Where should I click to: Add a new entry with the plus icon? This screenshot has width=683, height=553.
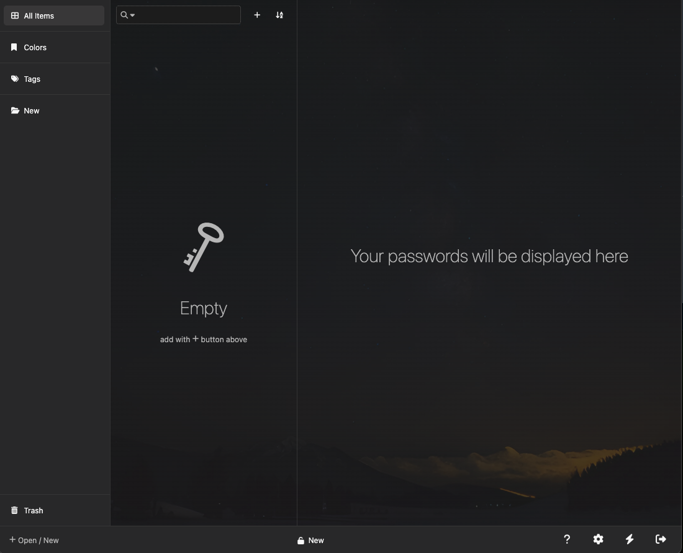(257, 15)
